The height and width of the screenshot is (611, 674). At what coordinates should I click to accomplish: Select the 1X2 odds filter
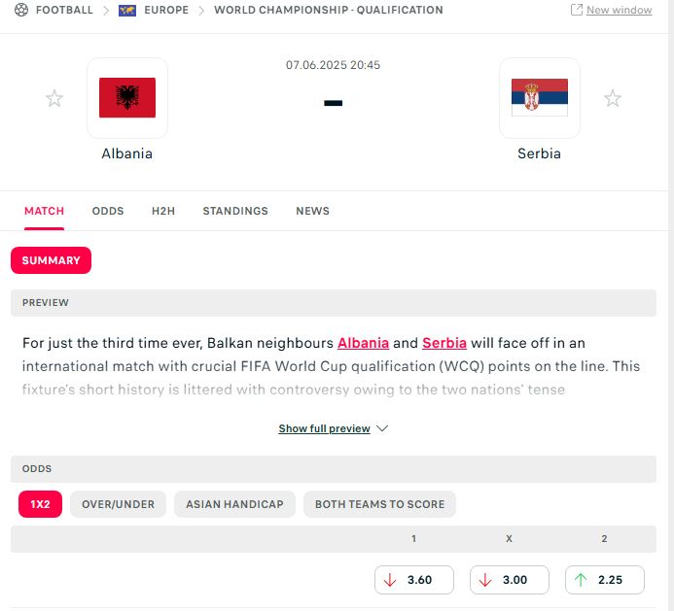40,504
